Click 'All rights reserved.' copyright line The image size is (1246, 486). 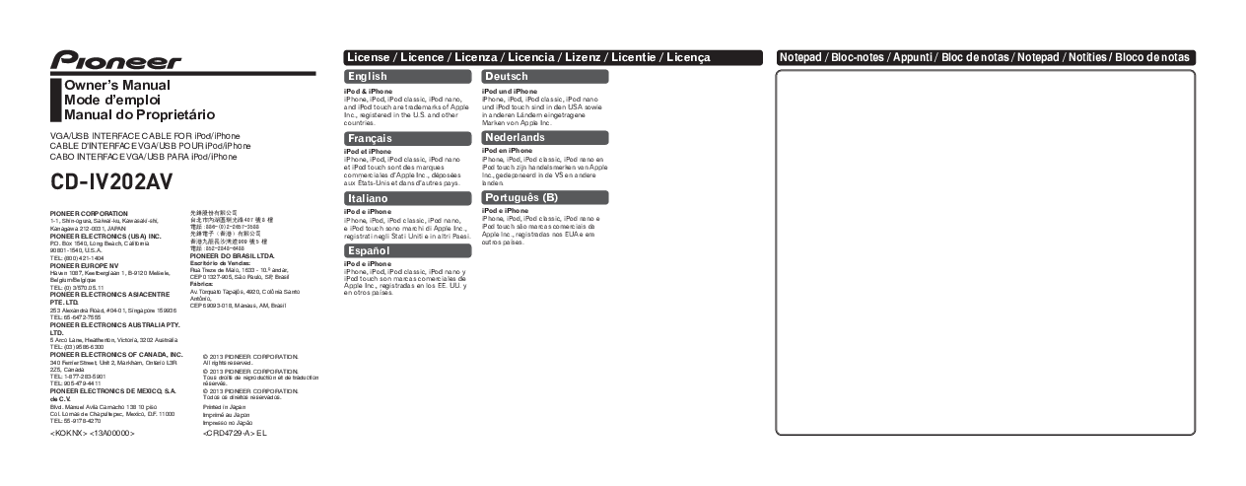tap(228, 362)
